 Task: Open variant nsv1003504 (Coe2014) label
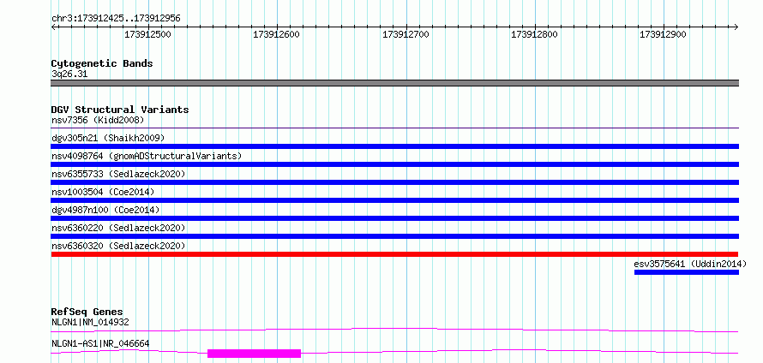(103, 192)
